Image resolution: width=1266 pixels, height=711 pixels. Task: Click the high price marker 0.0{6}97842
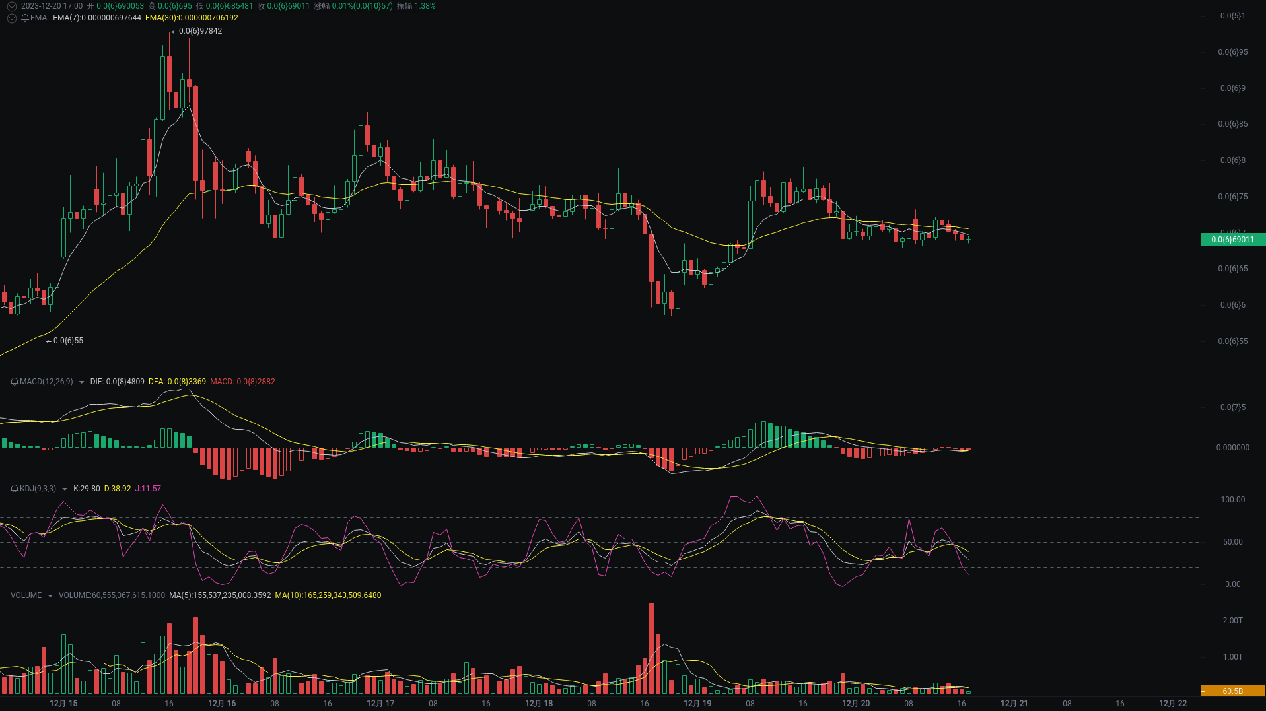200,31
